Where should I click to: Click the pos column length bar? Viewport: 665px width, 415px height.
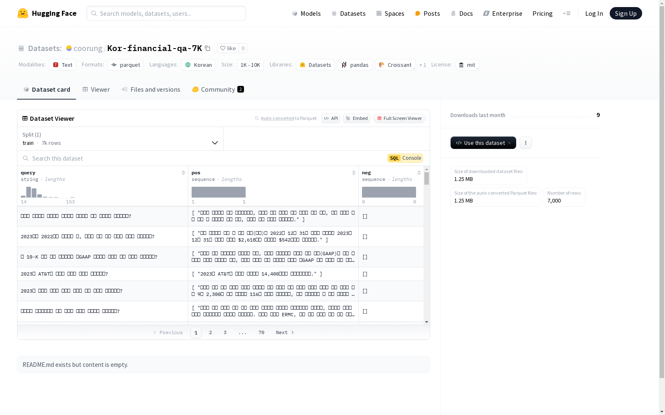219,192
